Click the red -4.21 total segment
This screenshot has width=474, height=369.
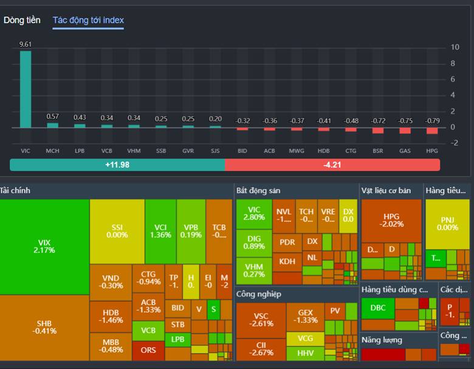coord(332,165)
